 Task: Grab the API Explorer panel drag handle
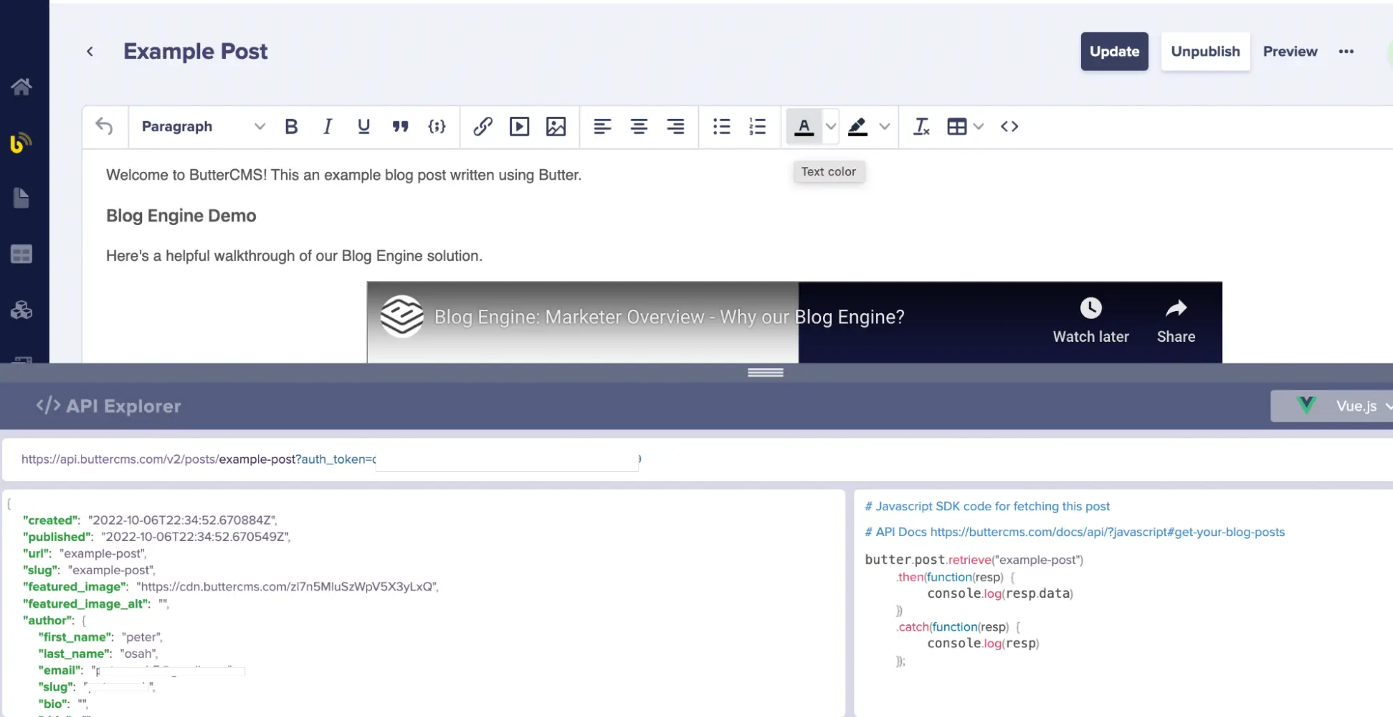[x=765, y=372]
